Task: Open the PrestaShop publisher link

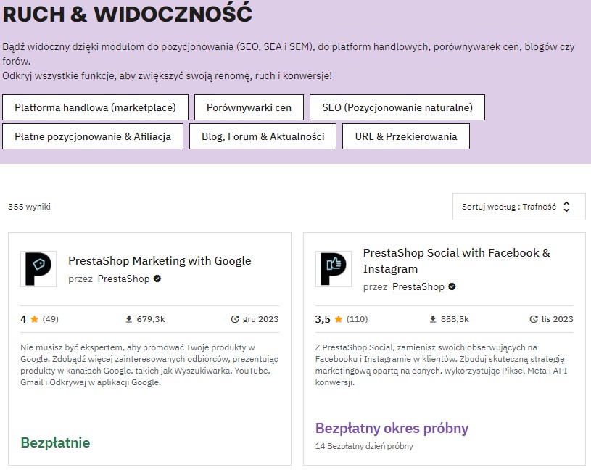Action: click(123, 279)
